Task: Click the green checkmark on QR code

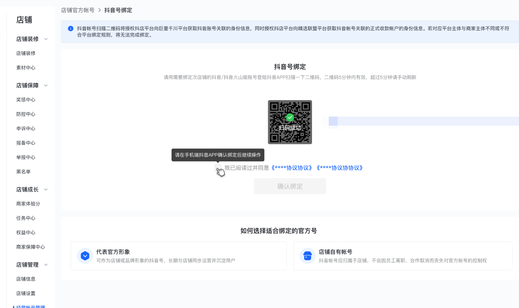Action: tap(290, 117)
